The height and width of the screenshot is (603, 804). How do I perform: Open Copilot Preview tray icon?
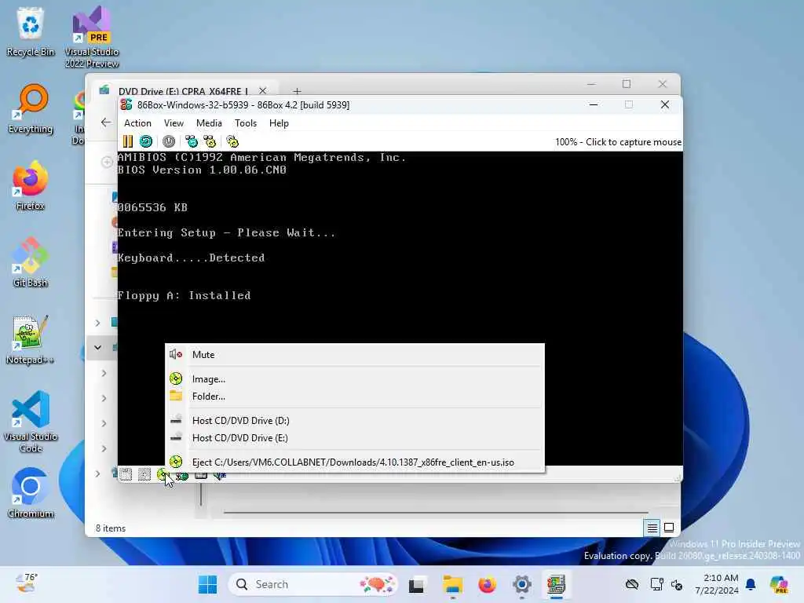pos(779,584)
